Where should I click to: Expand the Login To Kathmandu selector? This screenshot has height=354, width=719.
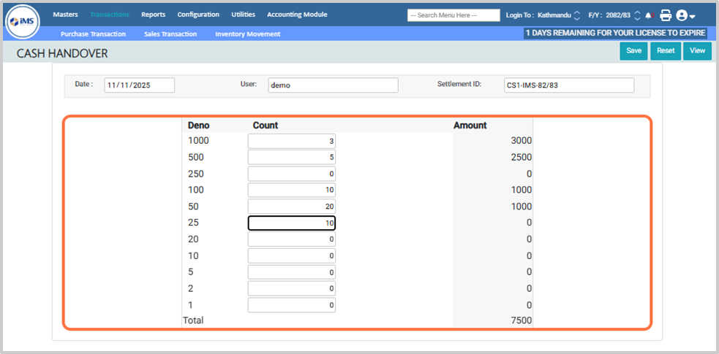pos(577,15)
